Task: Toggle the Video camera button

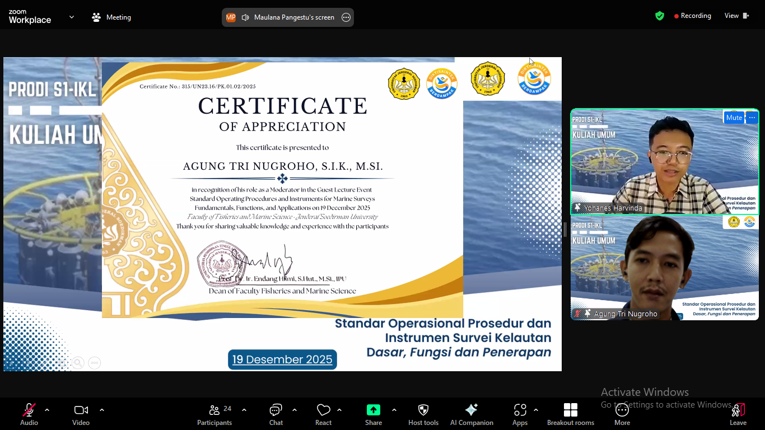Action: point(81,414)
